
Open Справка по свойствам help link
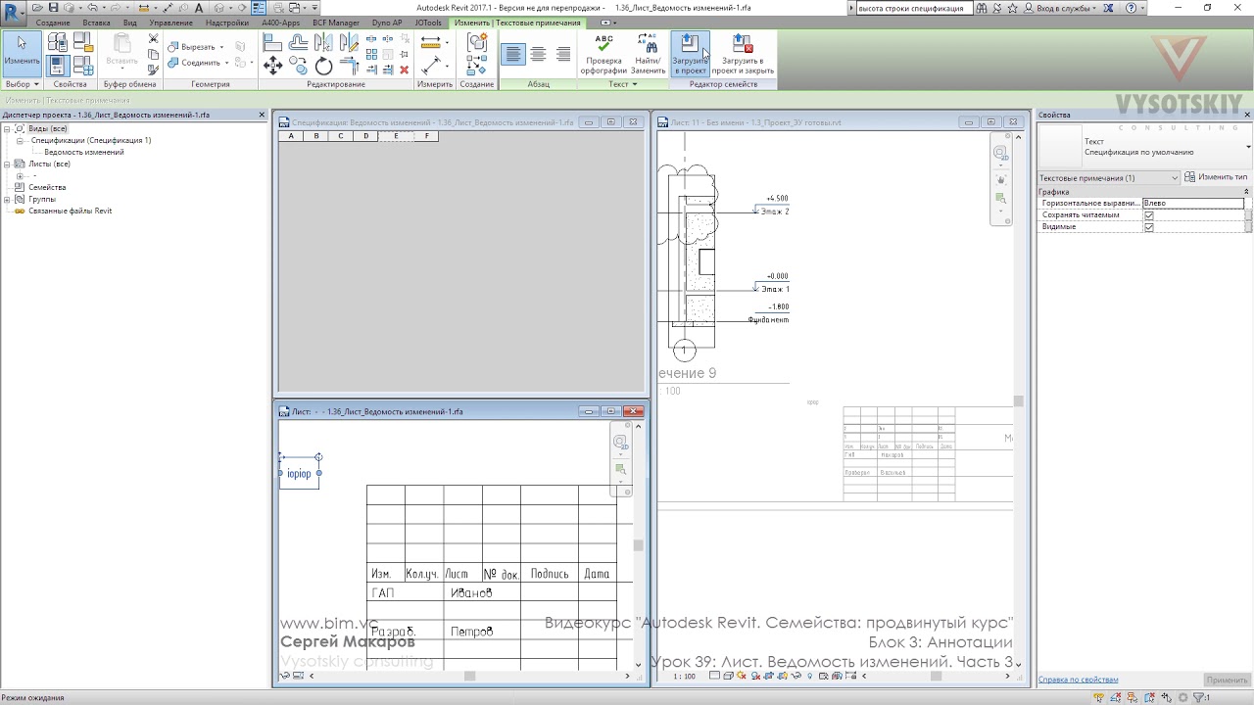tap(1078, 680)
